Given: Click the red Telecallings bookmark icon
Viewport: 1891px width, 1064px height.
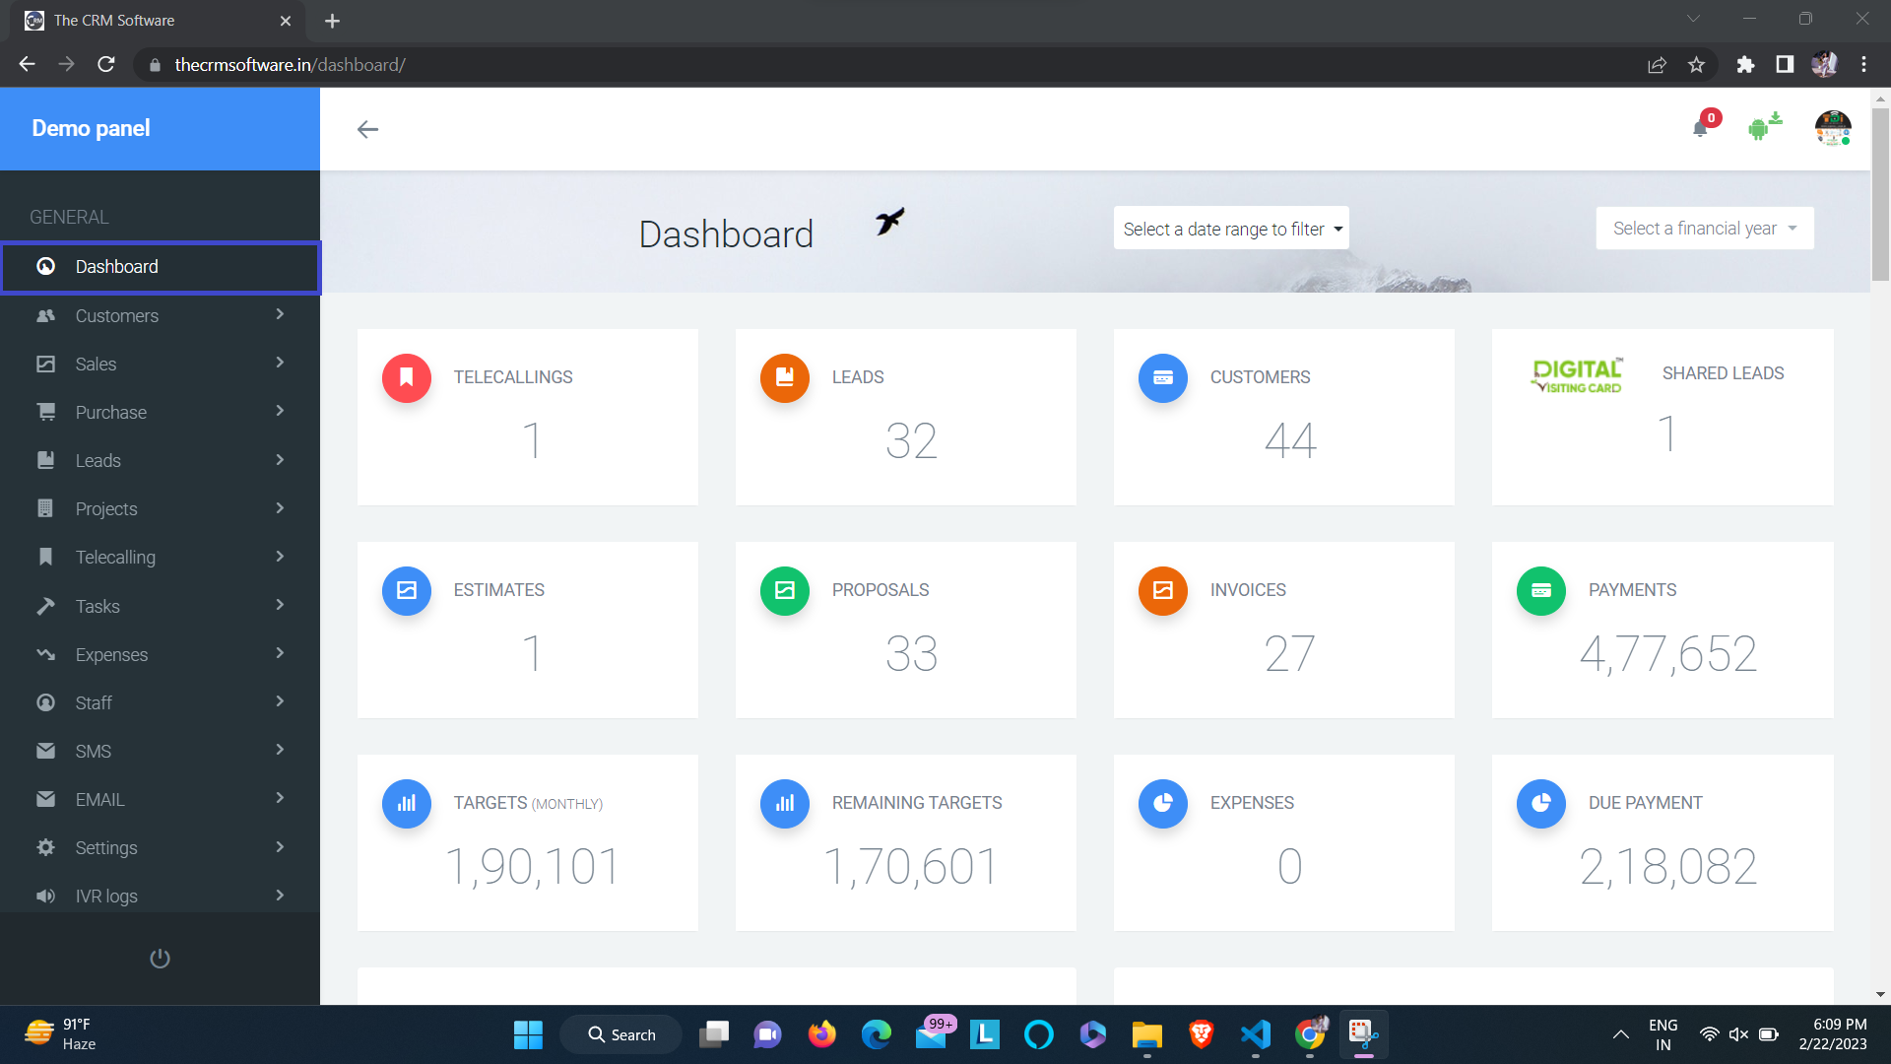Looking at the screenshot, I should [x=407, y=378].
